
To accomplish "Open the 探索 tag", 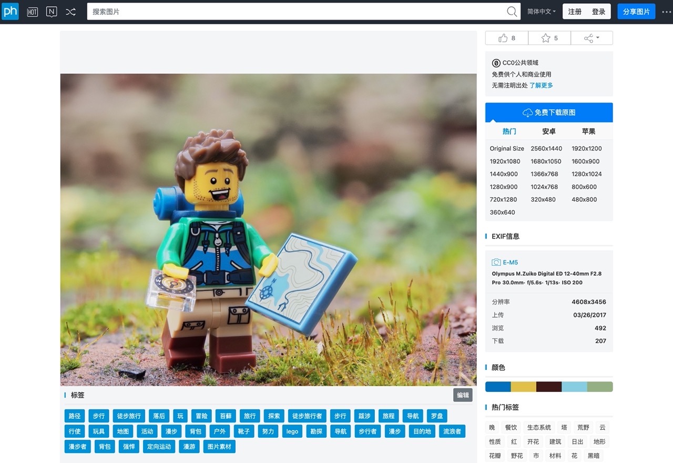I will tap(274, 416).
